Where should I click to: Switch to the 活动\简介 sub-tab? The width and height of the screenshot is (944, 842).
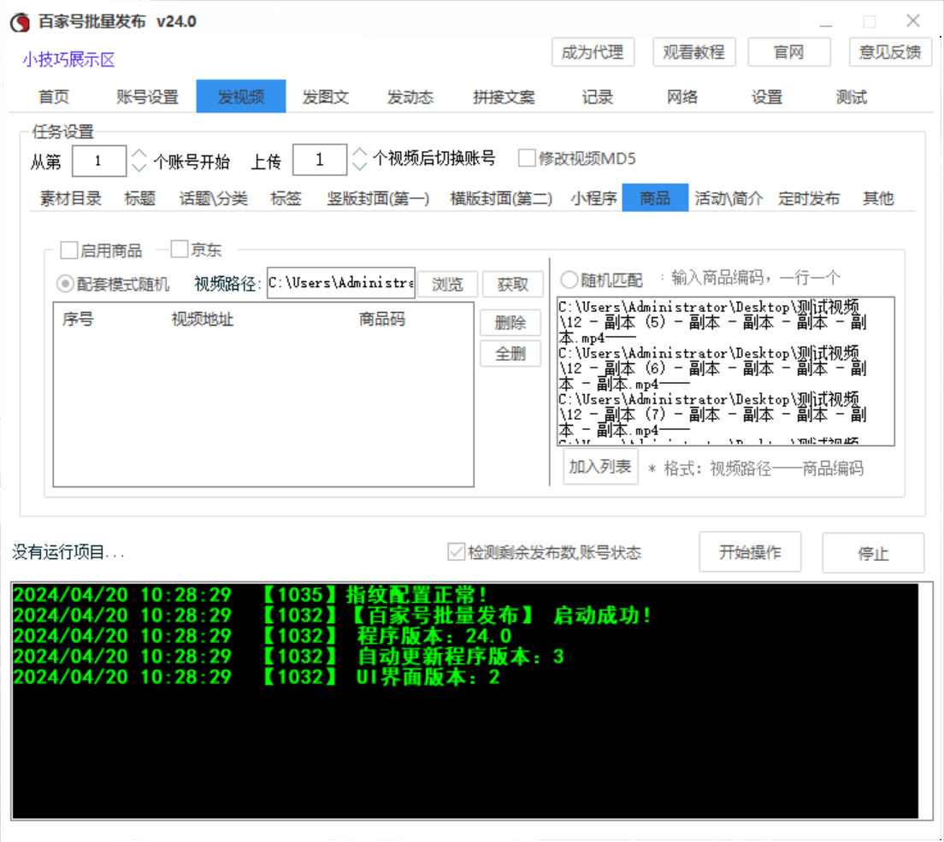pyautogui.click(x=729, y=198)
